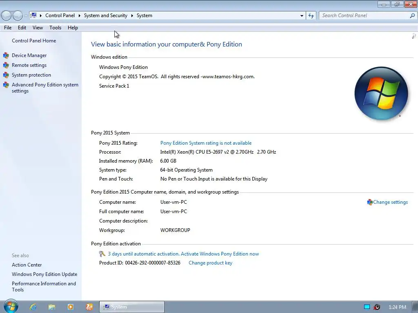418x313 pixels.
Task: Click the '6.00 GB' installed memory value
Action: click(x=168, y=161)
